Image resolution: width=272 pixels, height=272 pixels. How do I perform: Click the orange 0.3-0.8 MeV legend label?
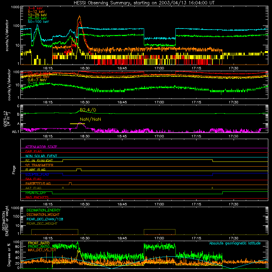click(38, 77)
